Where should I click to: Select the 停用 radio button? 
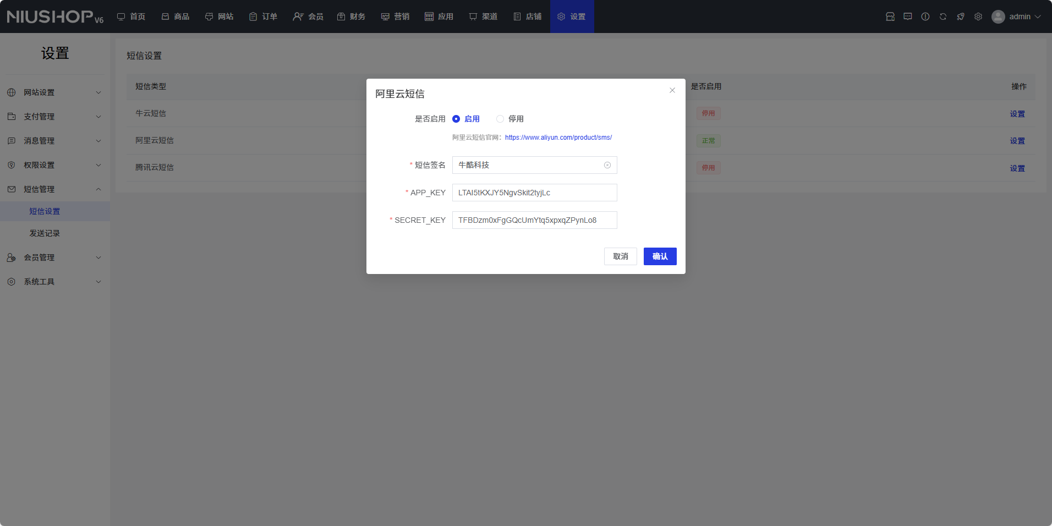point(500,119)
